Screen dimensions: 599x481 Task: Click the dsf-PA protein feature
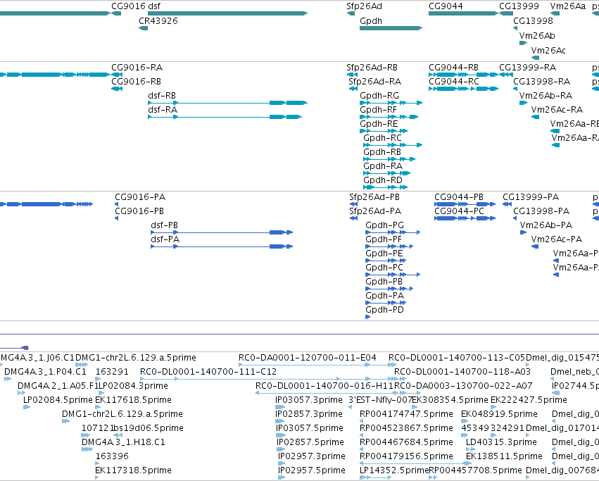222,246
